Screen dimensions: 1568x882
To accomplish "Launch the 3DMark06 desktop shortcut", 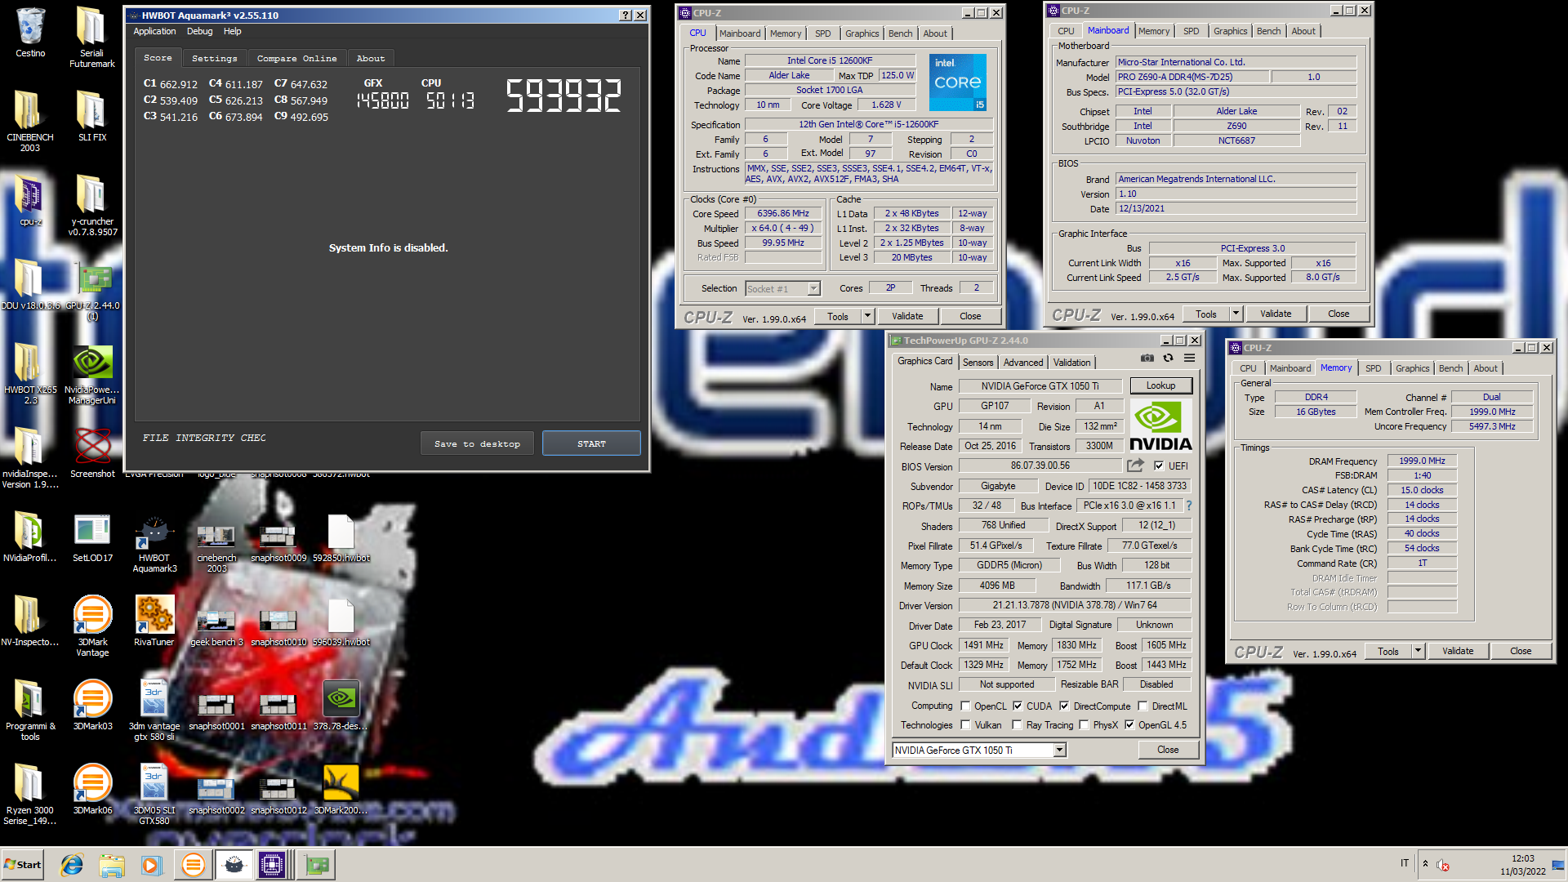I will pos(92,790).
